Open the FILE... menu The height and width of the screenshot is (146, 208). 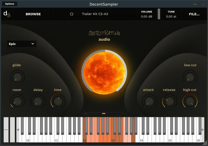click(x=194, y=14)
